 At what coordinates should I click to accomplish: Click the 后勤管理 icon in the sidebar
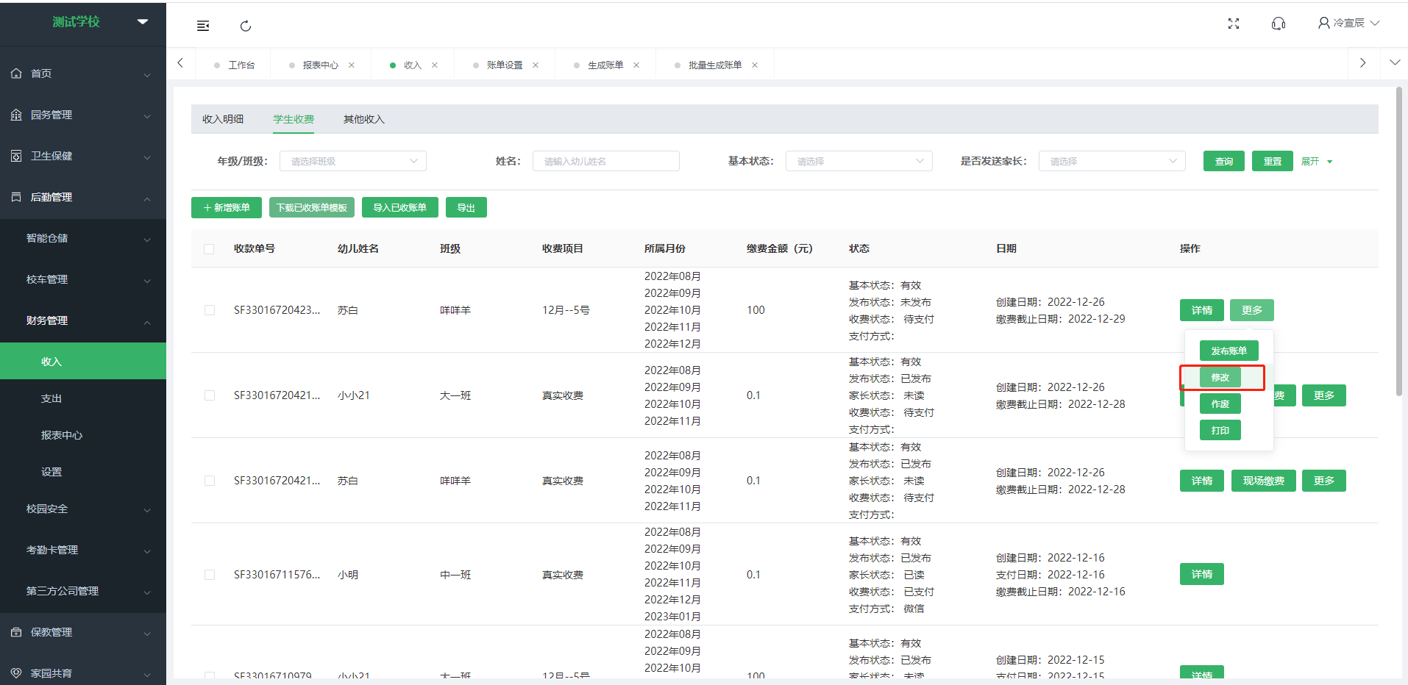16,197
